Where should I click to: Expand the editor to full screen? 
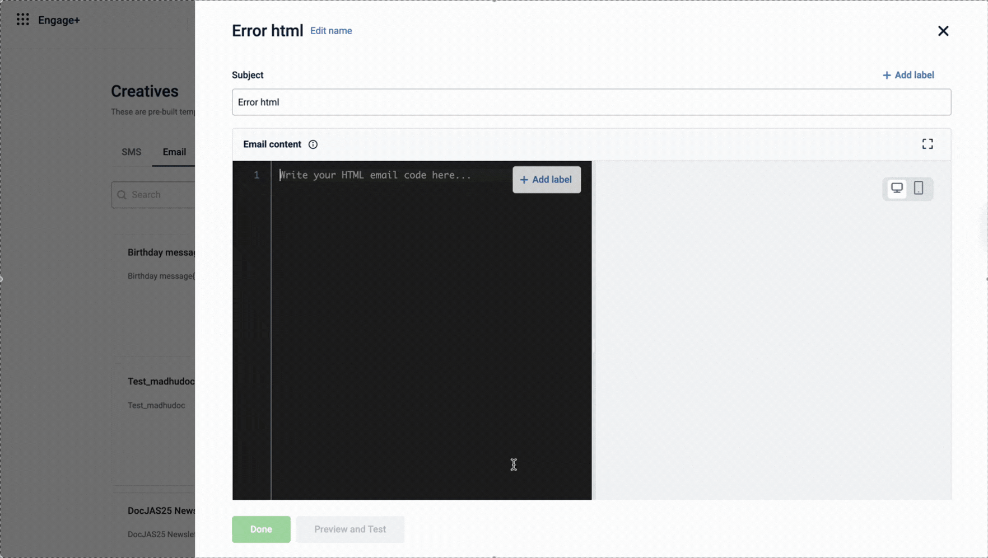(x=928, y=144)
